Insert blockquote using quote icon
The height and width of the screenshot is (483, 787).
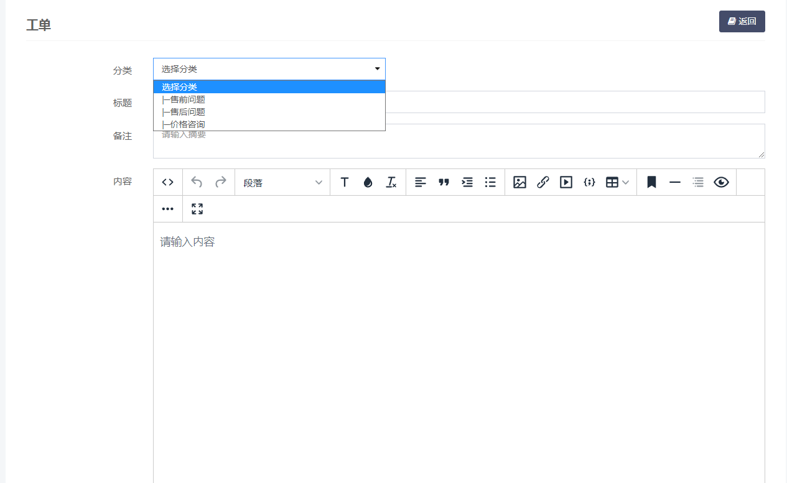(444, 182)
